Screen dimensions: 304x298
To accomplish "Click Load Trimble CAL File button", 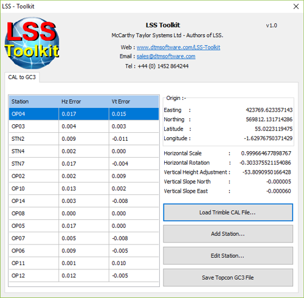I will [x=228, y=212].
